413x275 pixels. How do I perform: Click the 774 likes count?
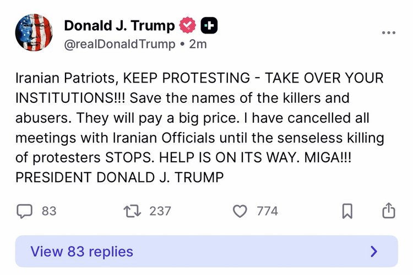[267, 211]
